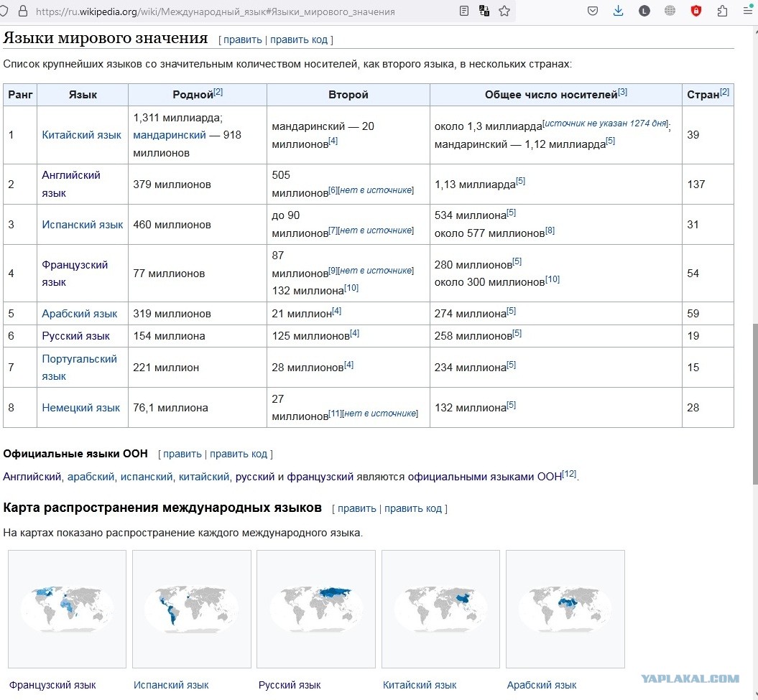The width and height of the screenshot is (758, 700).
Task: Open the Испанский язык table link
Action: coord(82,225)
